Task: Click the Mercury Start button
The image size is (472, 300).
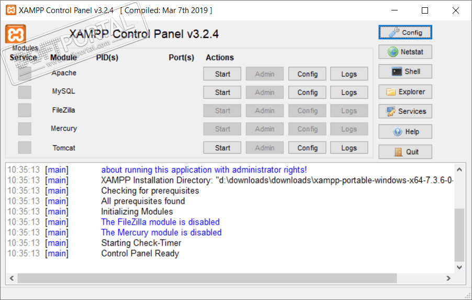Action: pyautogui.click(x=222, y=129)
